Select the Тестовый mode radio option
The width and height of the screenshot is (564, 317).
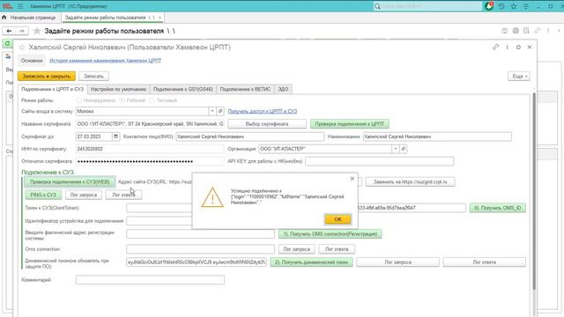tap(152, 100)
